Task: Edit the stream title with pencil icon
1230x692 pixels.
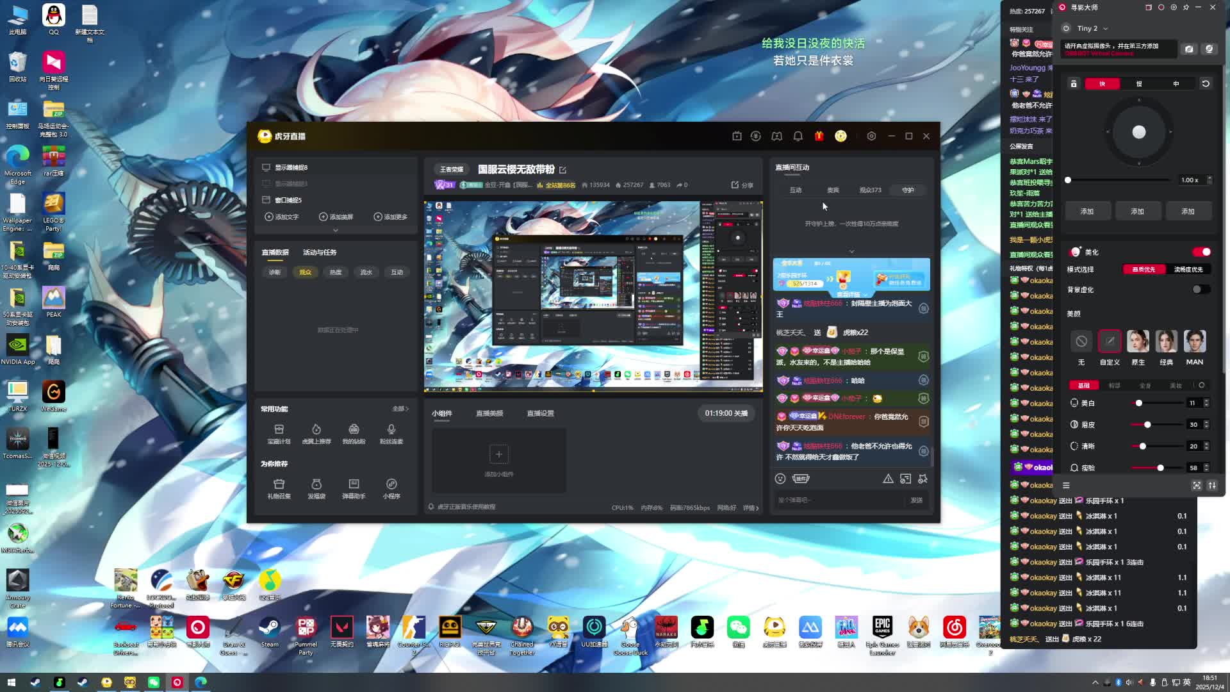Action: tap(562, 170)
